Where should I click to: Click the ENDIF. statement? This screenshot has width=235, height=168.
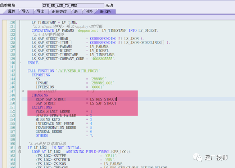coord(33,63)
